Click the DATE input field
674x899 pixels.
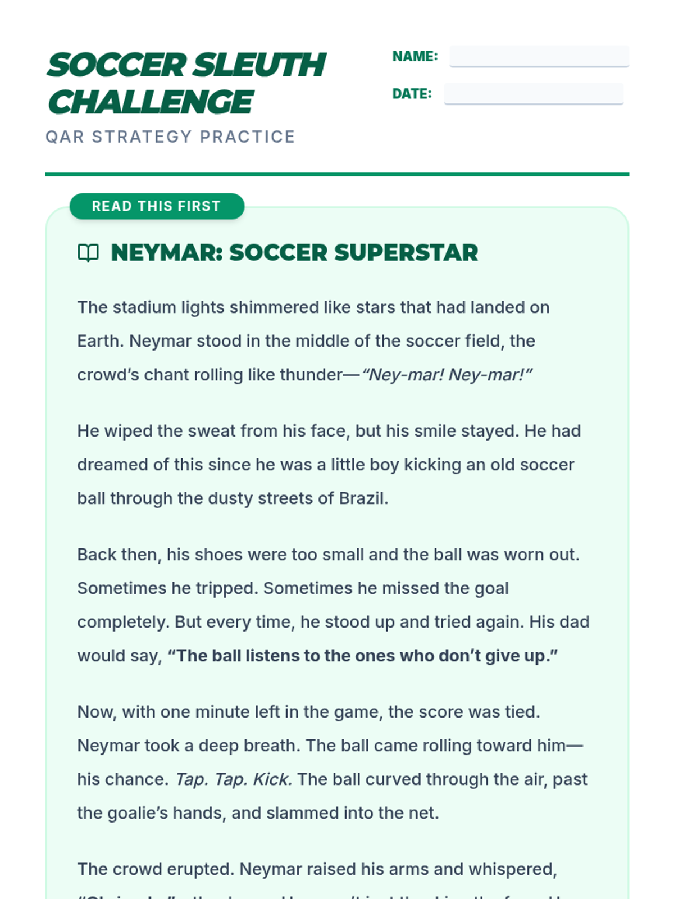pos(533,94)
